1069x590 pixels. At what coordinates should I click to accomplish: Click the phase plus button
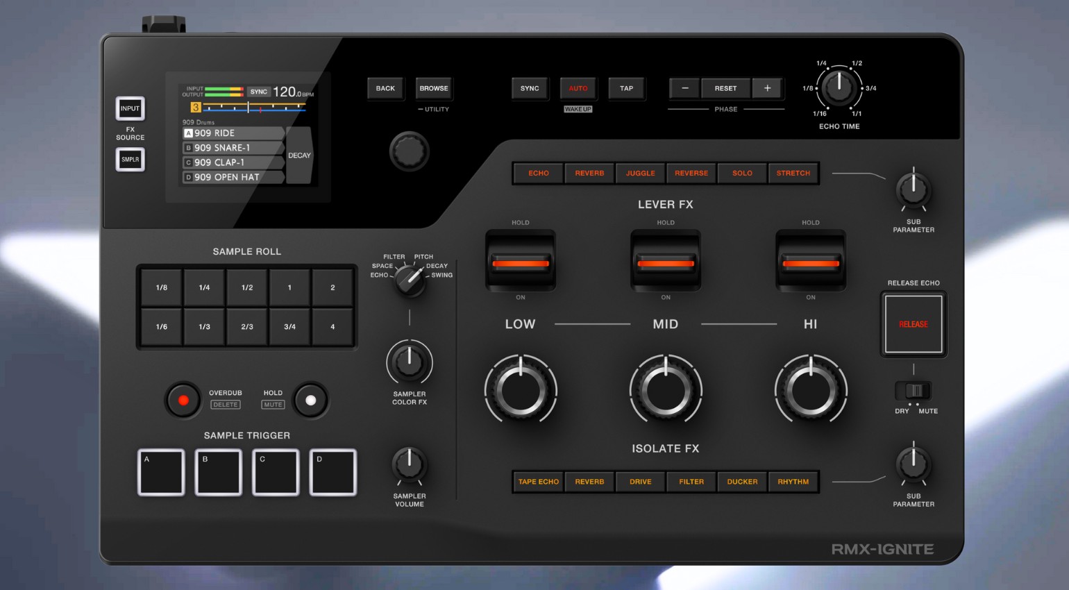click(x=767, y=88)
